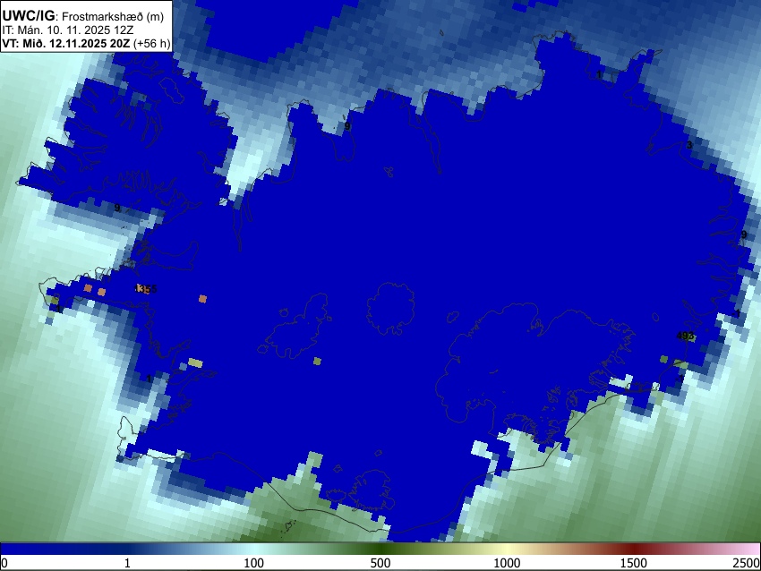The height and width of the screenshot is (571, 761).
Task: Click the "3" station value on the map
Action: 689,145
